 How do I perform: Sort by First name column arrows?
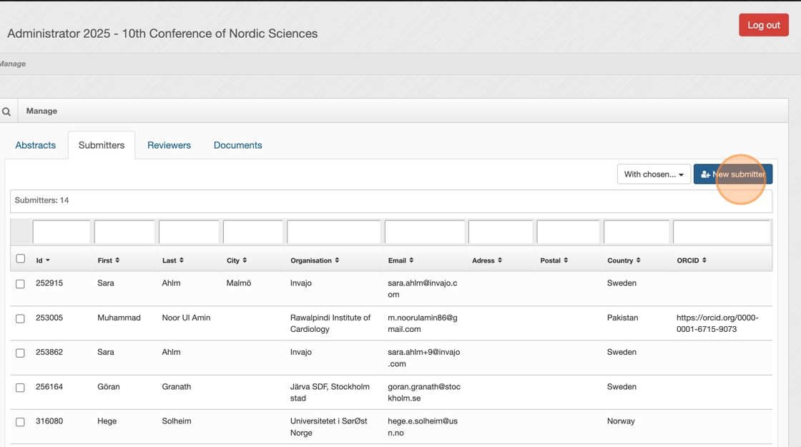point(117,260)
